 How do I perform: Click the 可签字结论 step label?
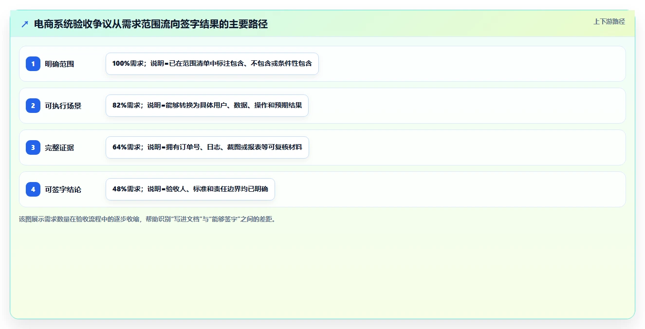pos(63,189)
